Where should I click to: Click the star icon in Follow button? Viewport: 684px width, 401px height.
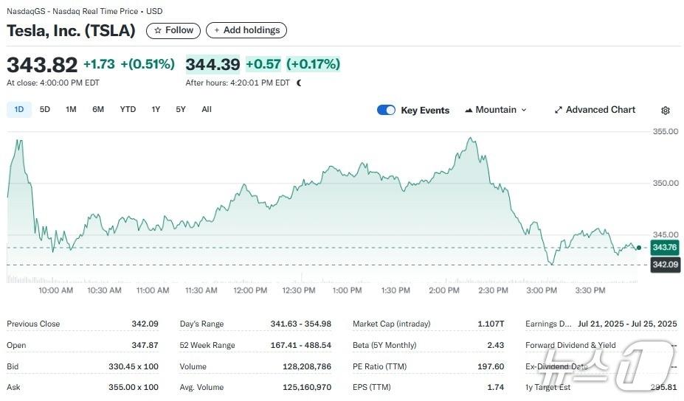coord(157,30)
